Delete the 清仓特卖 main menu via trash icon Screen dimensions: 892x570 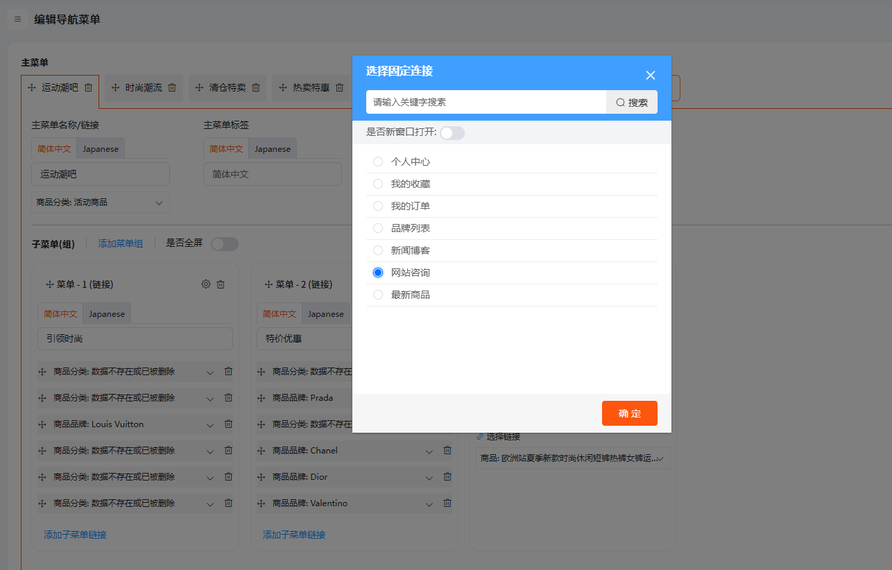(255, 88)
